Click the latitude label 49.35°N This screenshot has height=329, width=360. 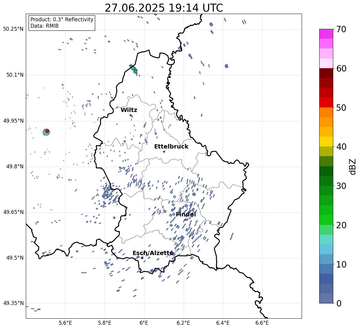[x=13, y=303]
